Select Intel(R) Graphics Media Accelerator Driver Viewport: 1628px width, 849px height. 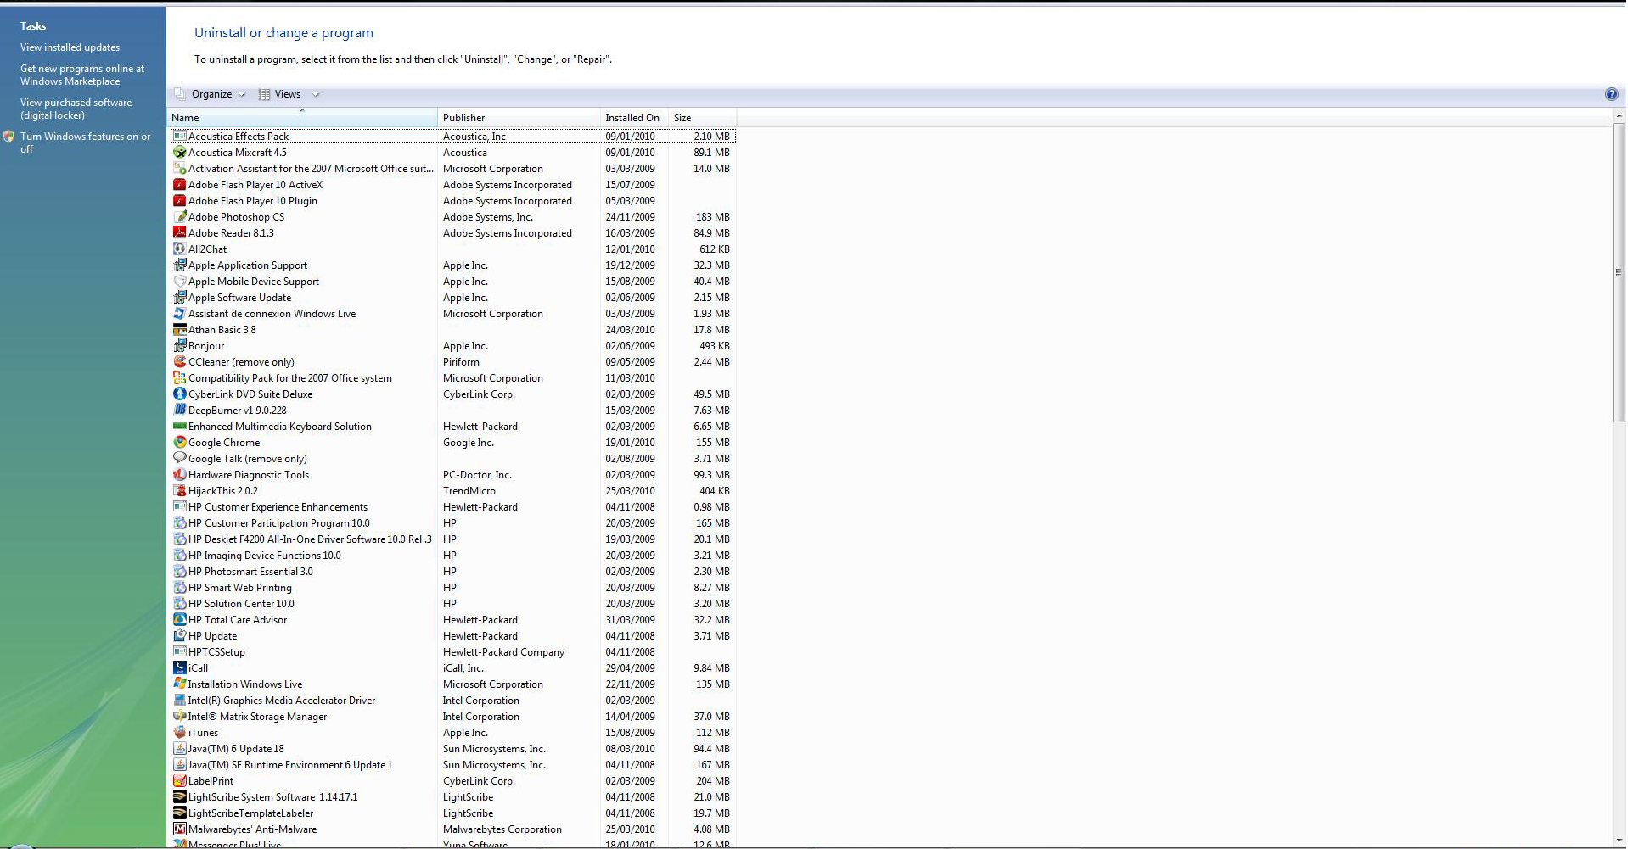click(453, 701)
